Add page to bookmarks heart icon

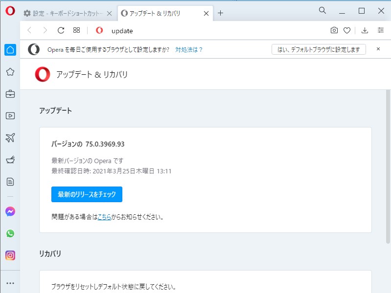(347, 30)
